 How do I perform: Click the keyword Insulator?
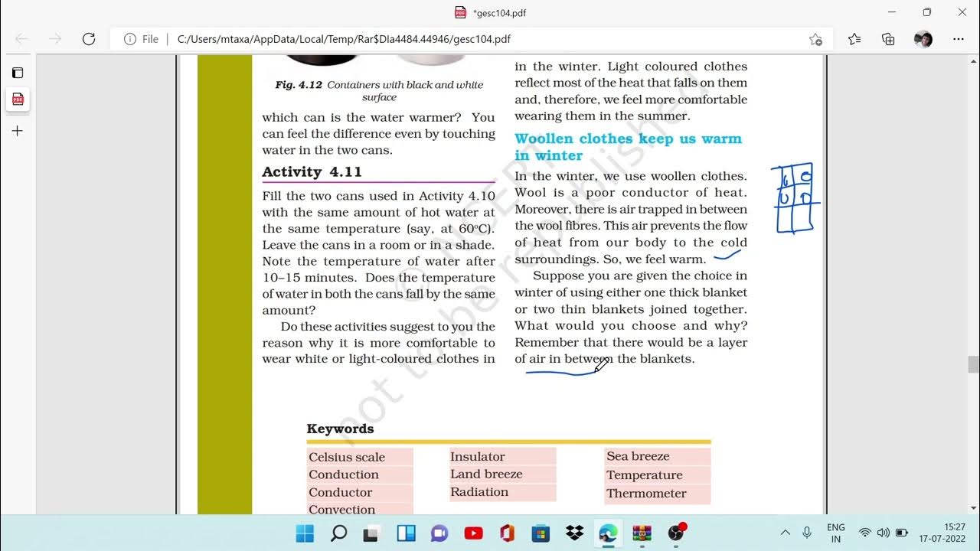[x=478, y=457]
